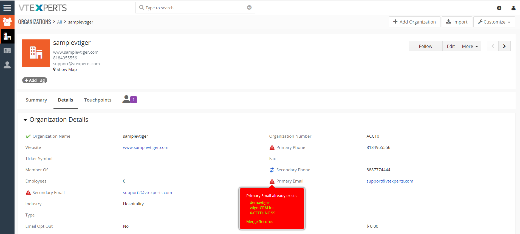Image resolution: width=520 pixels, height=234 pixels.
Task: Collapse the Organization Details section
Action: click(25, 120)
